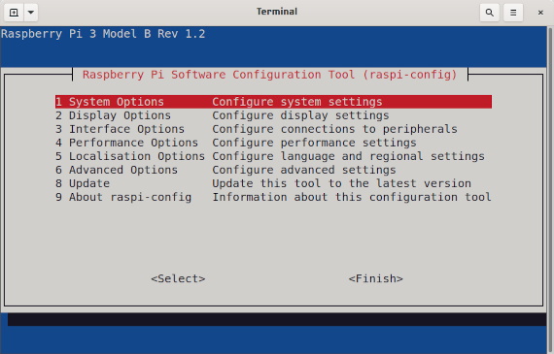
Task: Select 8 Update entry
Action: tap(273, 183)
